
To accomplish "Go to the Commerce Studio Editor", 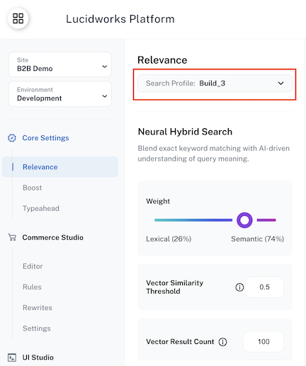I will (33, 266).
